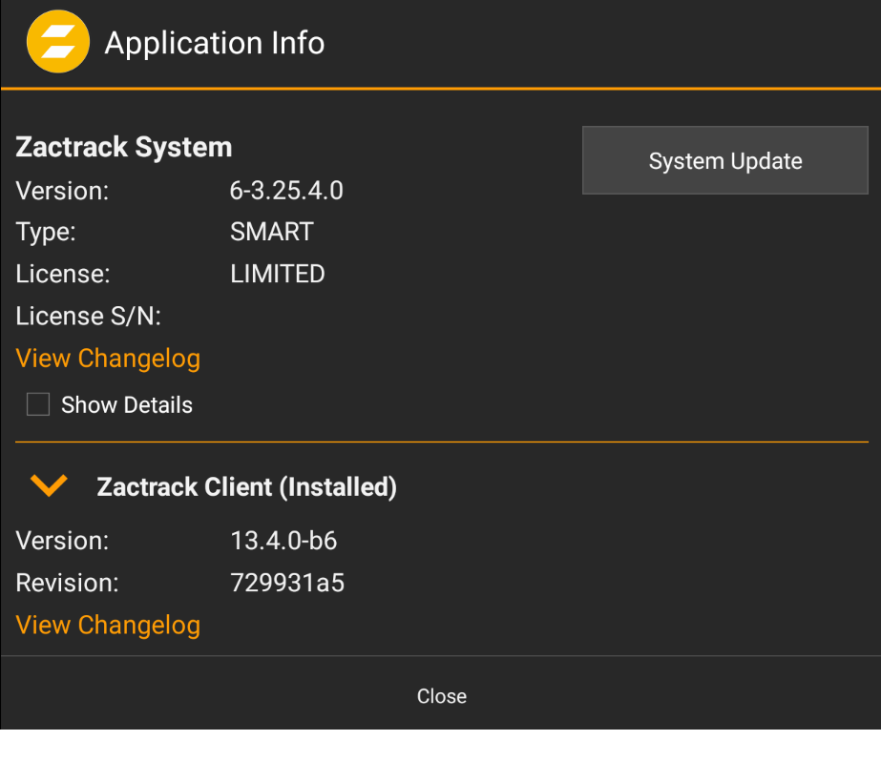Click the Type label
This screenshot has width=881, height=761.
click(46, 232)
